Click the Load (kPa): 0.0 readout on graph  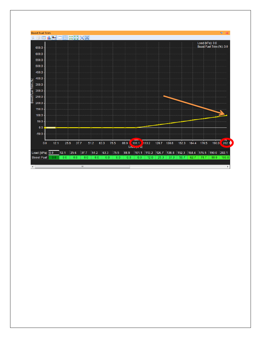(x=207, y=43)
